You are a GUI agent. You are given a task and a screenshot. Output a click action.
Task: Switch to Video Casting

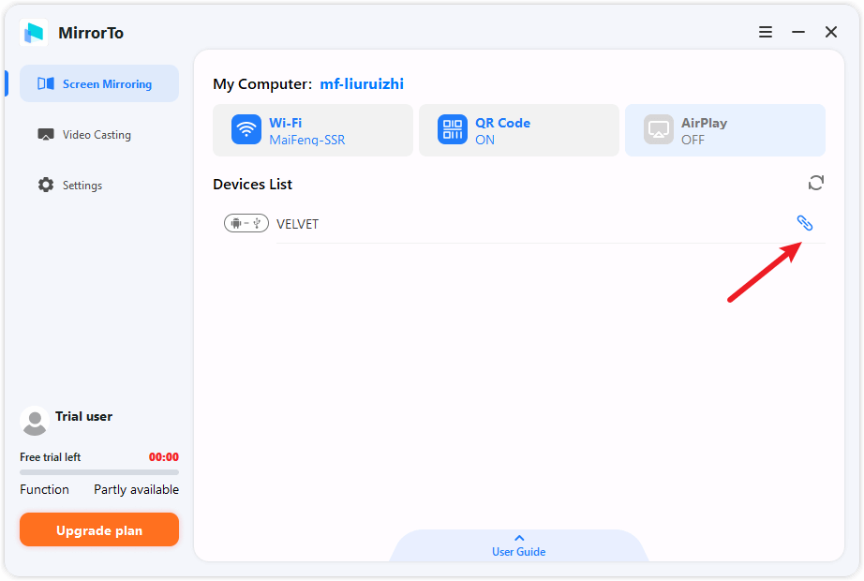click(x=84, y=135)
